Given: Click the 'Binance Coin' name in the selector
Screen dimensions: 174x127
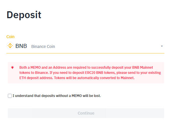Looking at the screenshot, I should [x=43, y=46].
